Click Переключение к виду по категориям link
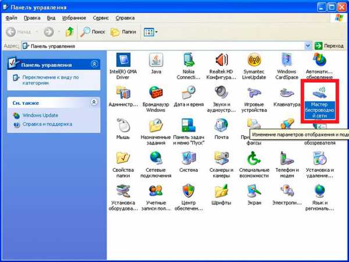This screenshot has width=349, height=262. [x=51, y=80]
